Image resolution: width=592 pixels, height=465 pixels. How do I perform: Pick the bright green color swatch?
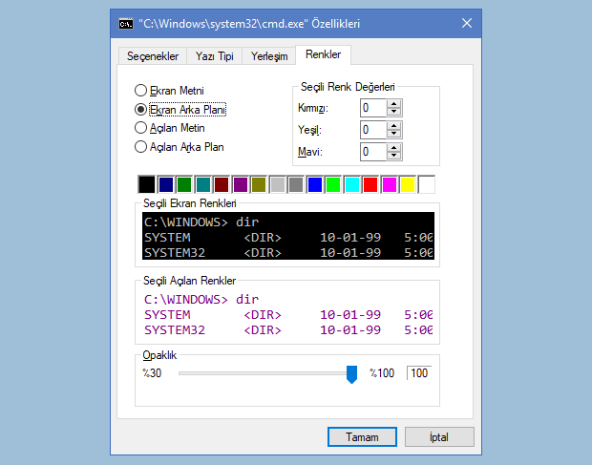pyautogui.click(x=333, y=184)
